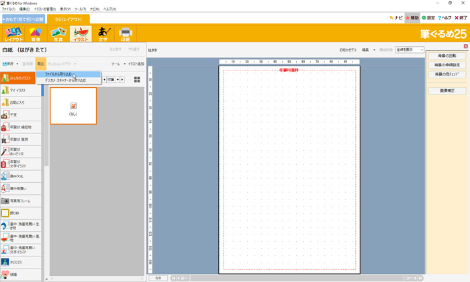The width and height of the screenshot is (470, 282).
Task: Select the 背景 (Background) icon
Action: 36,34
